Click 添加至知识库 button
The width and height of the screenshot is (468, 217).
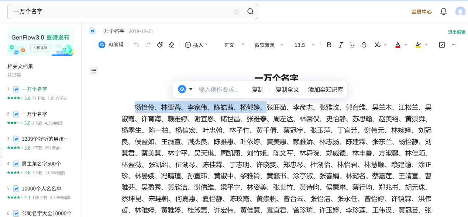326,90
